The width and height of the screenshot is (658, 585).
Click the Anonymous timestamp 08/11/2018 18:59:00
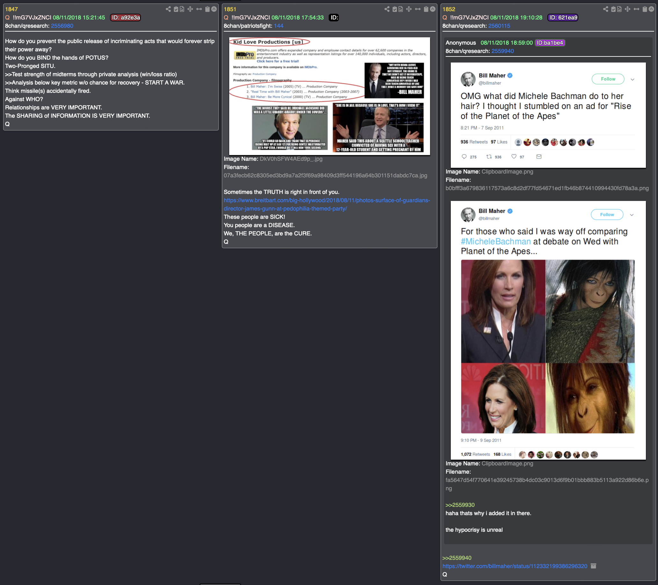click(x=506, y=42)
